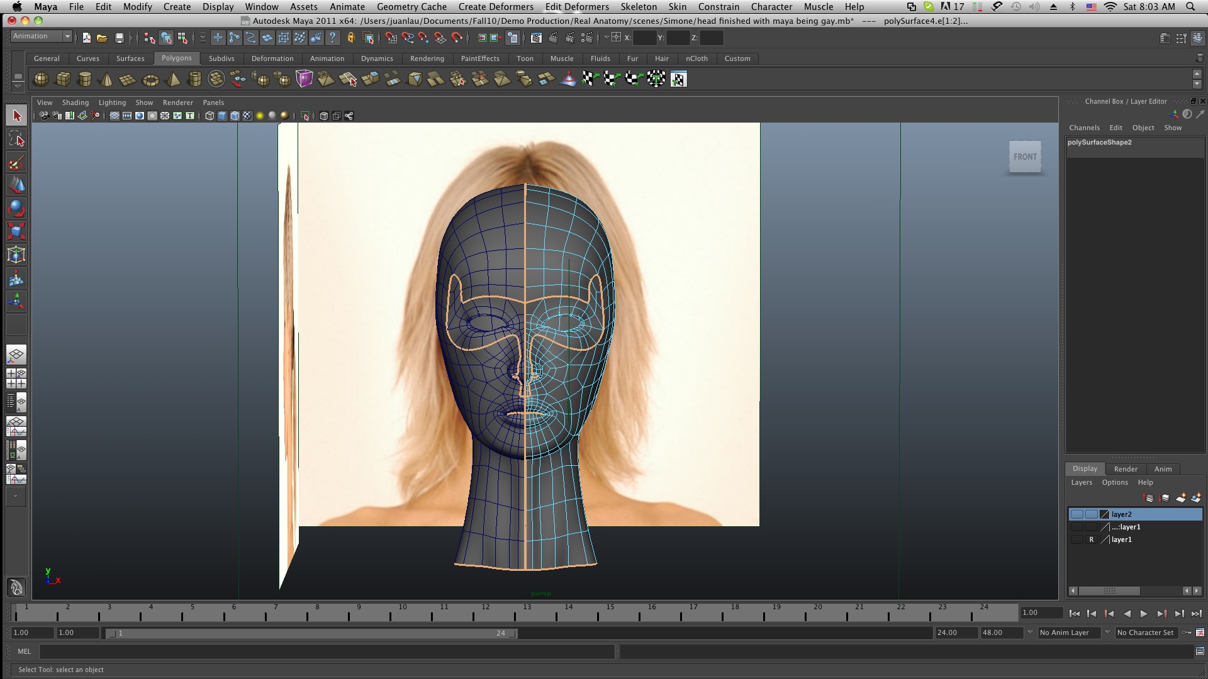1208x679 pixels.
Task: Toggle smooth shade all viewport icon
Action: pyautogui.click(x=222, y=116)
